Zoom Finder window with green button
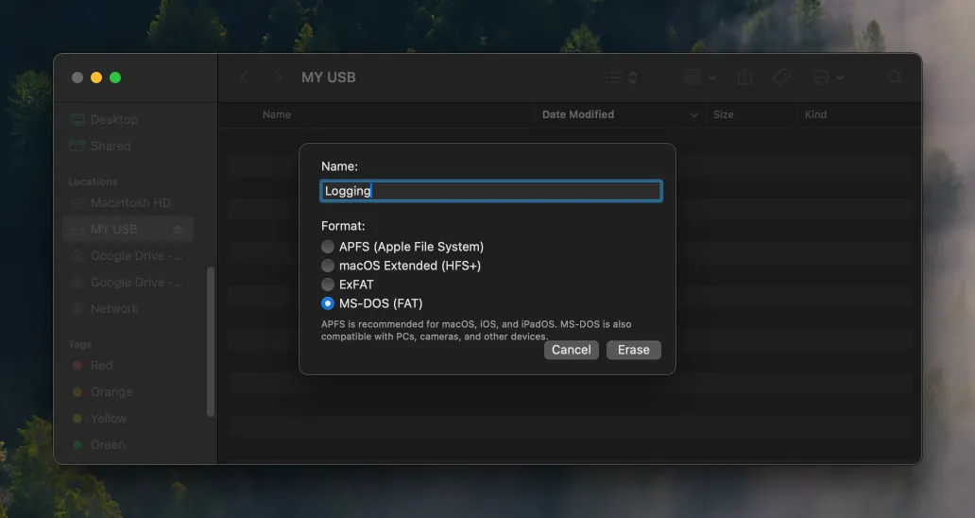 click(x=115, y=78)
